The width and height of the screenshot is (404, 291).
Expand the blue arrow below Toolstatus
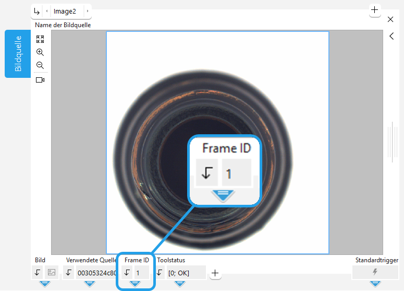[180, 284]
